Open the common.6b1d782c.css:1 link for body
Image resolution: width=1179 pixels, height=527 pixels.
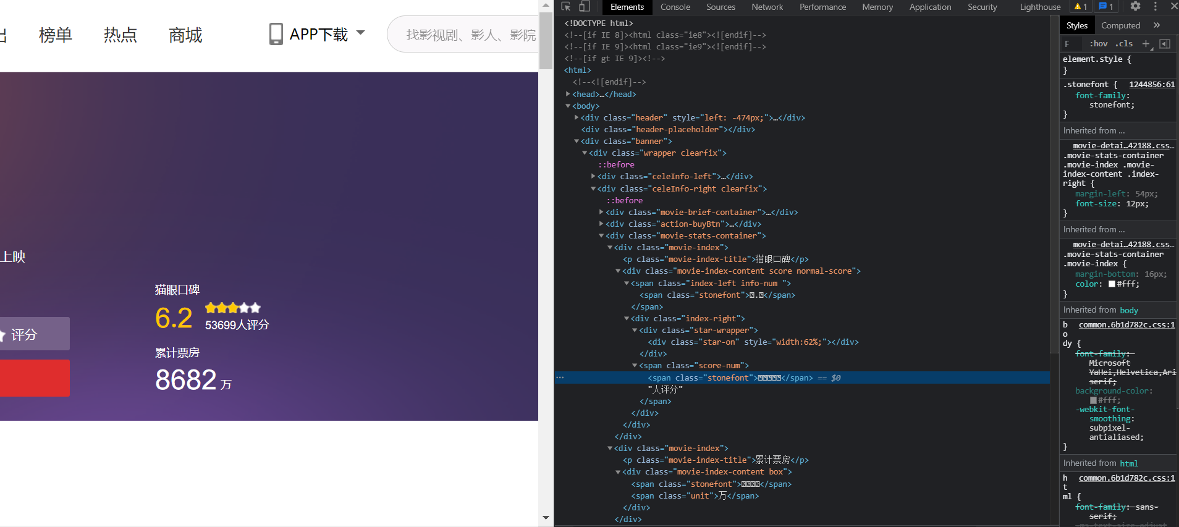pos(1127,325)
